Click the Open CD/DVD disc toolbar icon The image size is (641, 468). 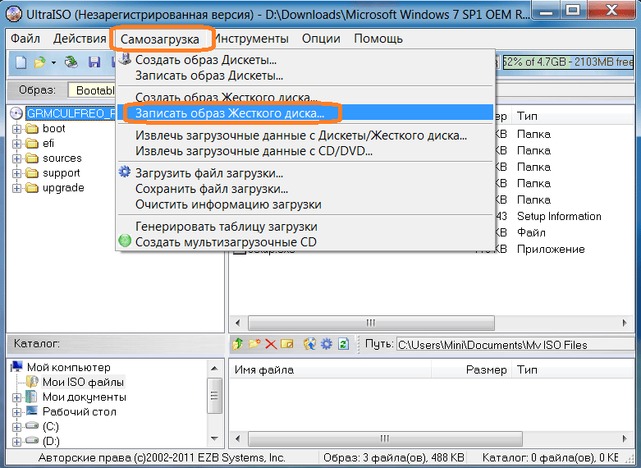tap(71, 62)
